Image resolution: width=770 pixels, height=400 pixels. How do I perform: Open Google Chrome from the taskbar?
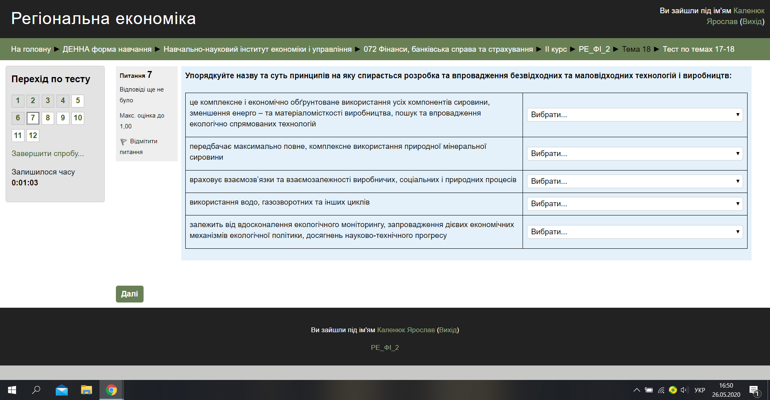coord(111,390)
